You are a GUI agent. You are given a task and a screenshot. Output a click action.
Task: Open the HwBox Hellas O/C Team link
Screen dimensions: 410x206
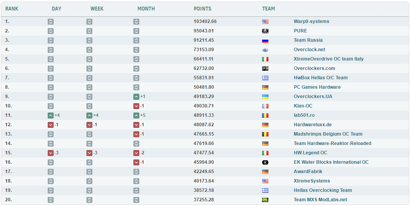320,78
